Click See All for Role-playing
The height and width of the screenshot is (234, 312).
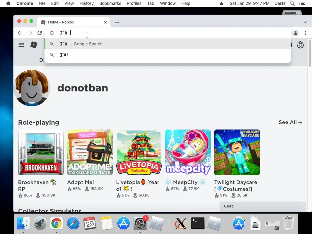point(290,122)
